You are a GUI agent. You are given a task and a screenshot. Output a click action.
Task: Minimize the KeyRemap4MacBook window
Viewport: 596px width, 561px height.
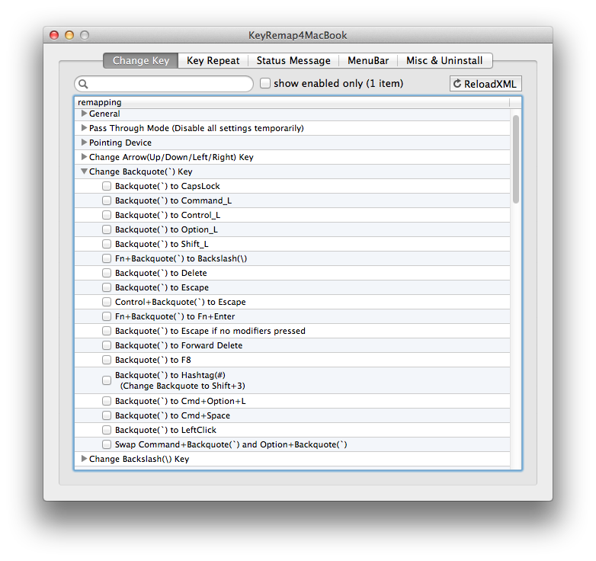tap(69, 35)
